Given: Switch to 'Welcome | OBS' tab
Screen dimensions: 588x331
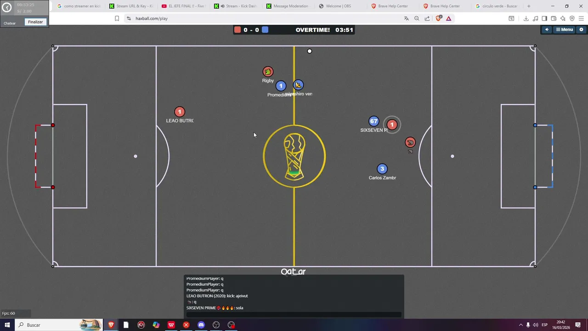Looking at the screenshot, I should (x=340, y=6).
